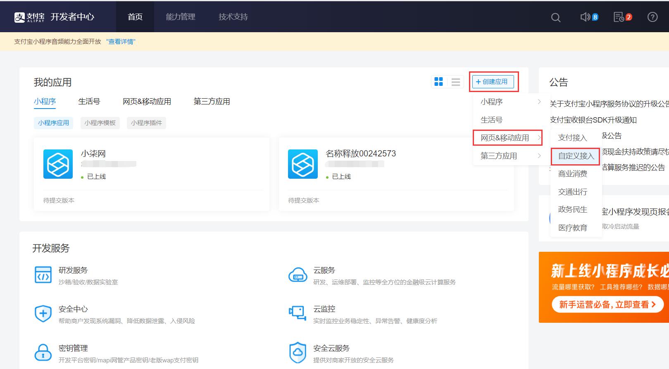Open the 安全中心 shield icon
This screenshot has height=369, width=669.
tap(43, 314)
